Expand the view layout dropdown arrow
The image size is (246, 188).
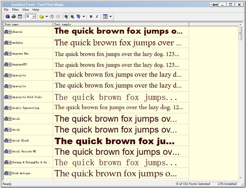(110, 16)
